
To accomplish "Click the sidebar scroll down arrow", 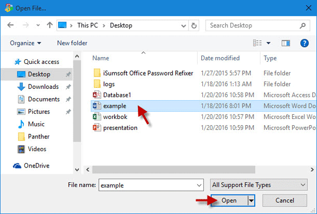I will click(77, 170).
